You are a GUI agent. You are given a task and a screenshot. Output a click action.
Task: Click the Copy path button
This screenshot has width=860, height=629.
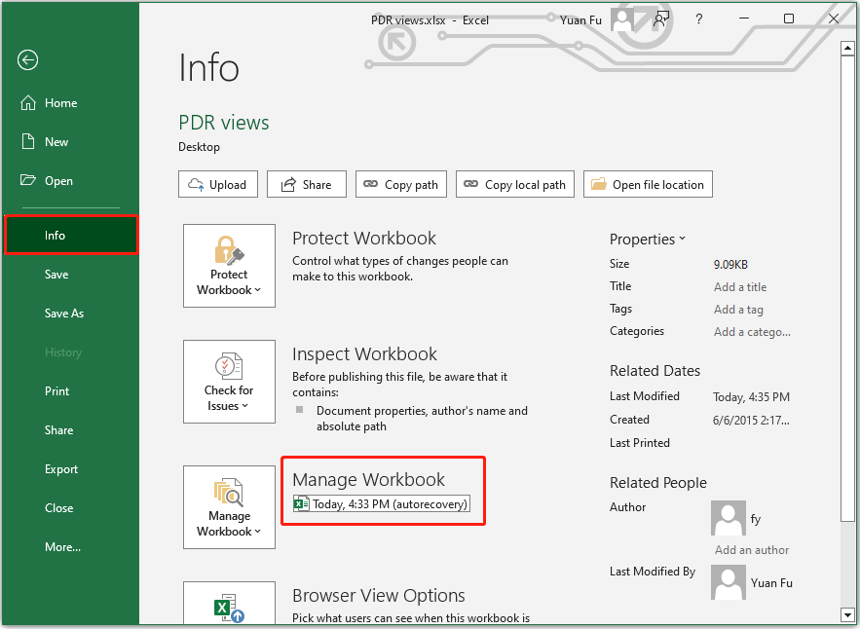[x=401, y=184]
